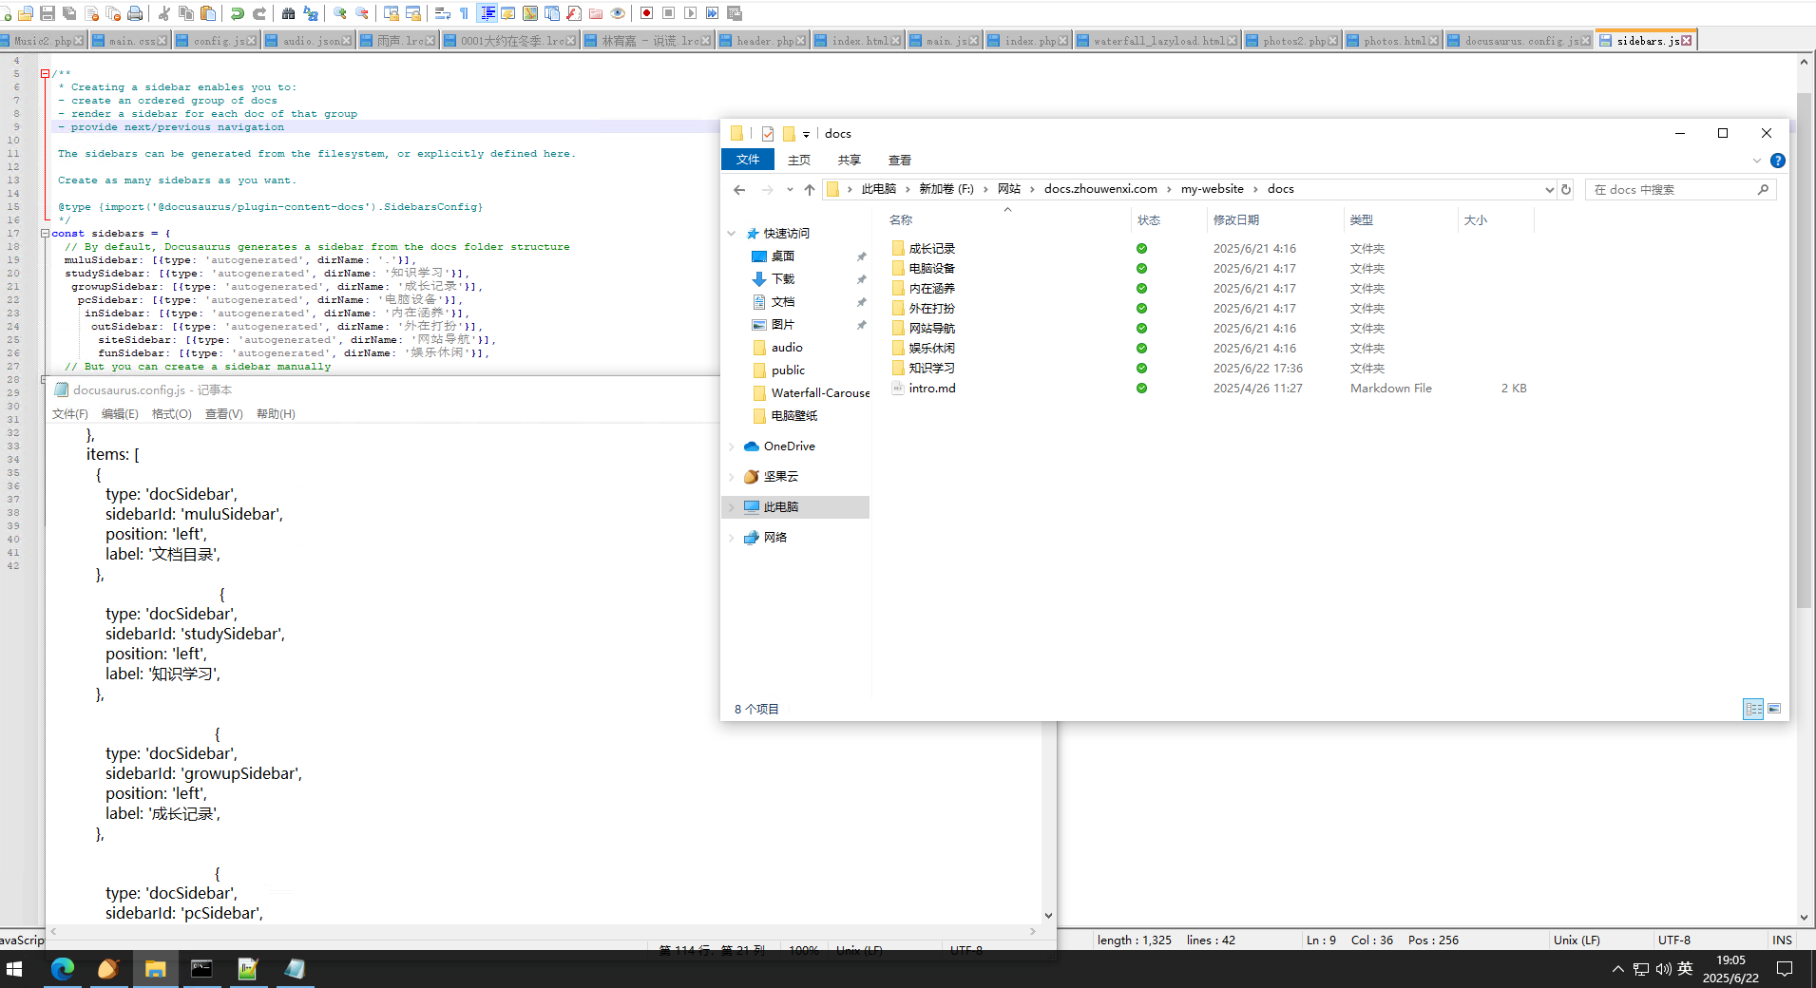
Task: Click the Notepad scroll down arrow
Action: pyautogui.click(x=1048, y=916)
